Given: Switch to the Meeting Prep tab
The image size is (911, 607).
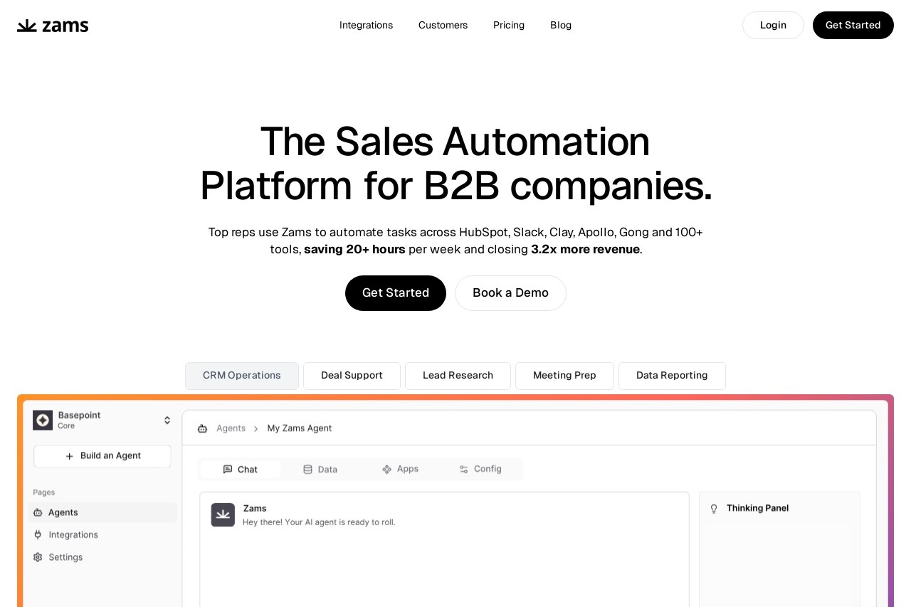Looking at the screenshot, I should click(564, 376).
